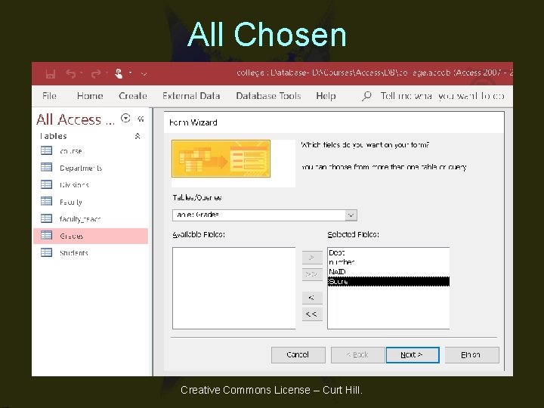This screenshot has width=544, height=408.
Task: Click the Undo arrow icon
Action: 71,73
